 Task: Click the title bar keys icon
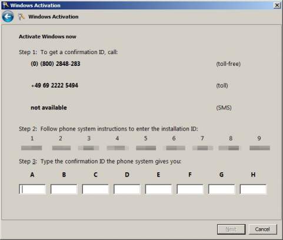point(5,5)
